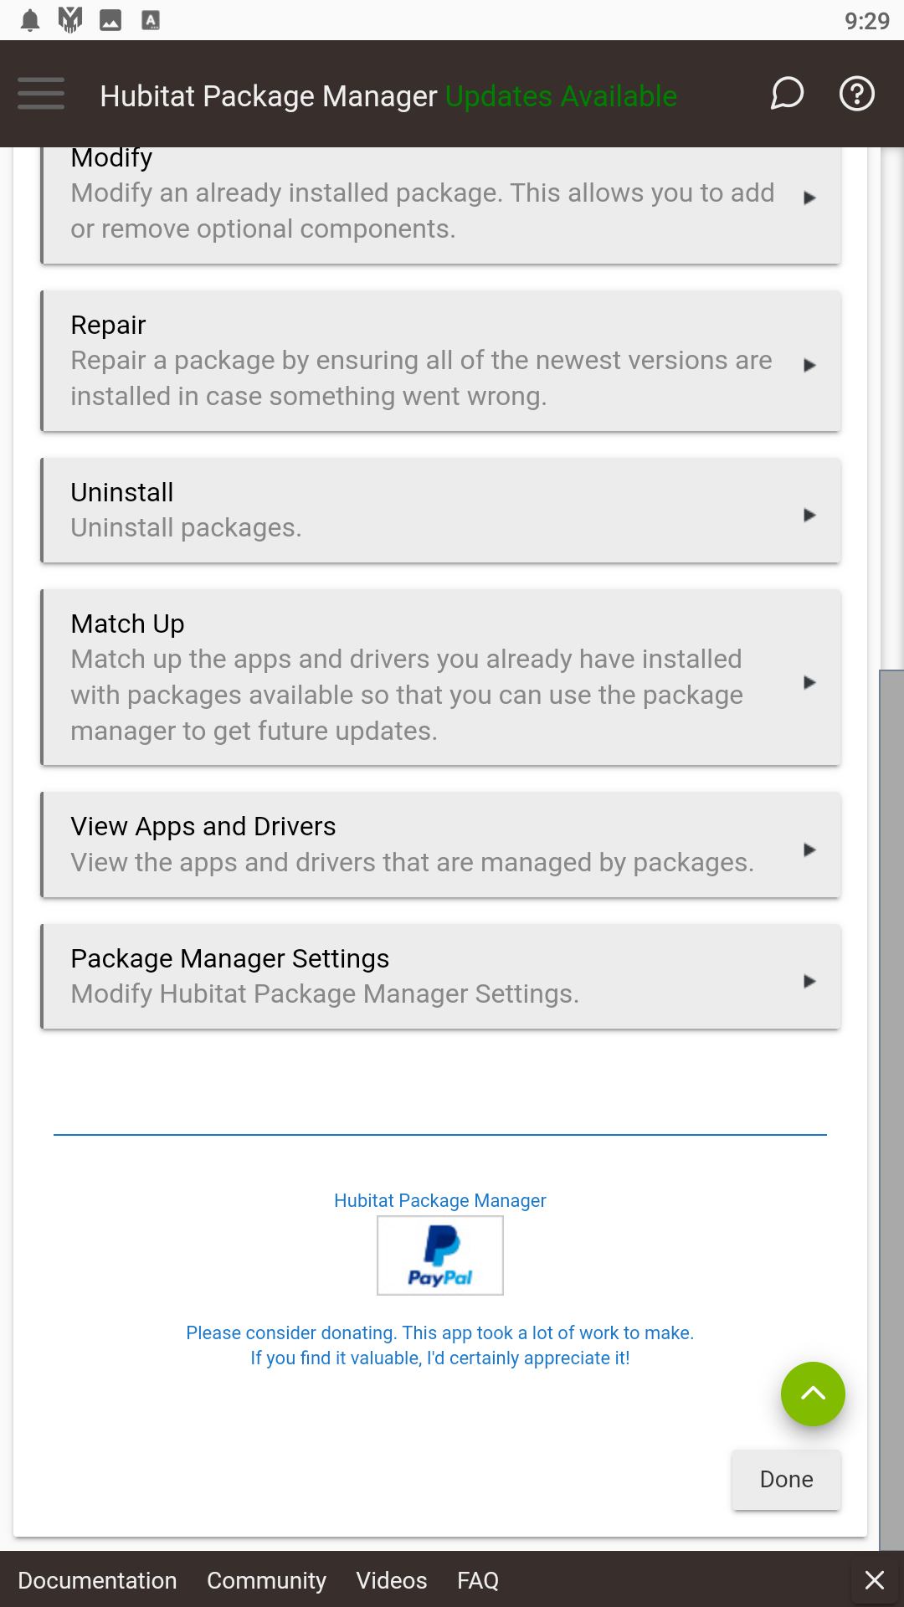
Task: Open the notification bell in status bar
Action: tap(30, 20)
